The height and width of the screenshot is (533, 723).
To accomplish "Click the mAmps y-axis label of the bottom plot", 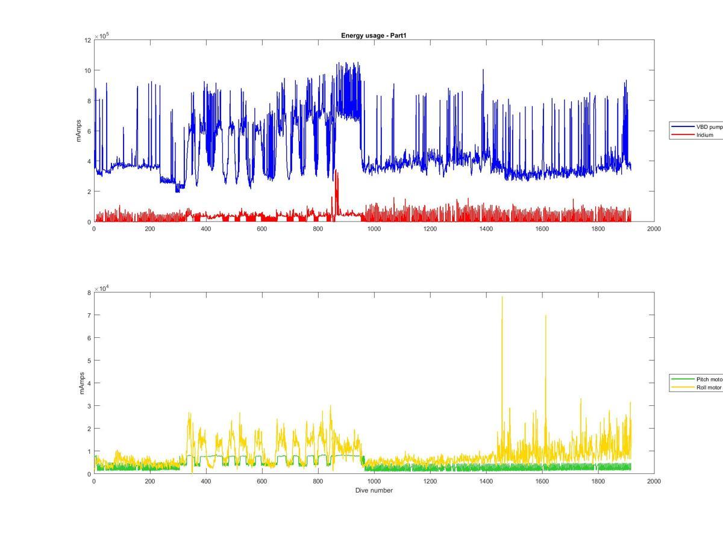I will [82, 383].
